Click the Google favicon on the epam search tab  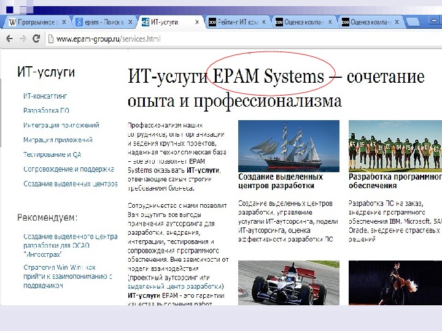tap(79, 22)
